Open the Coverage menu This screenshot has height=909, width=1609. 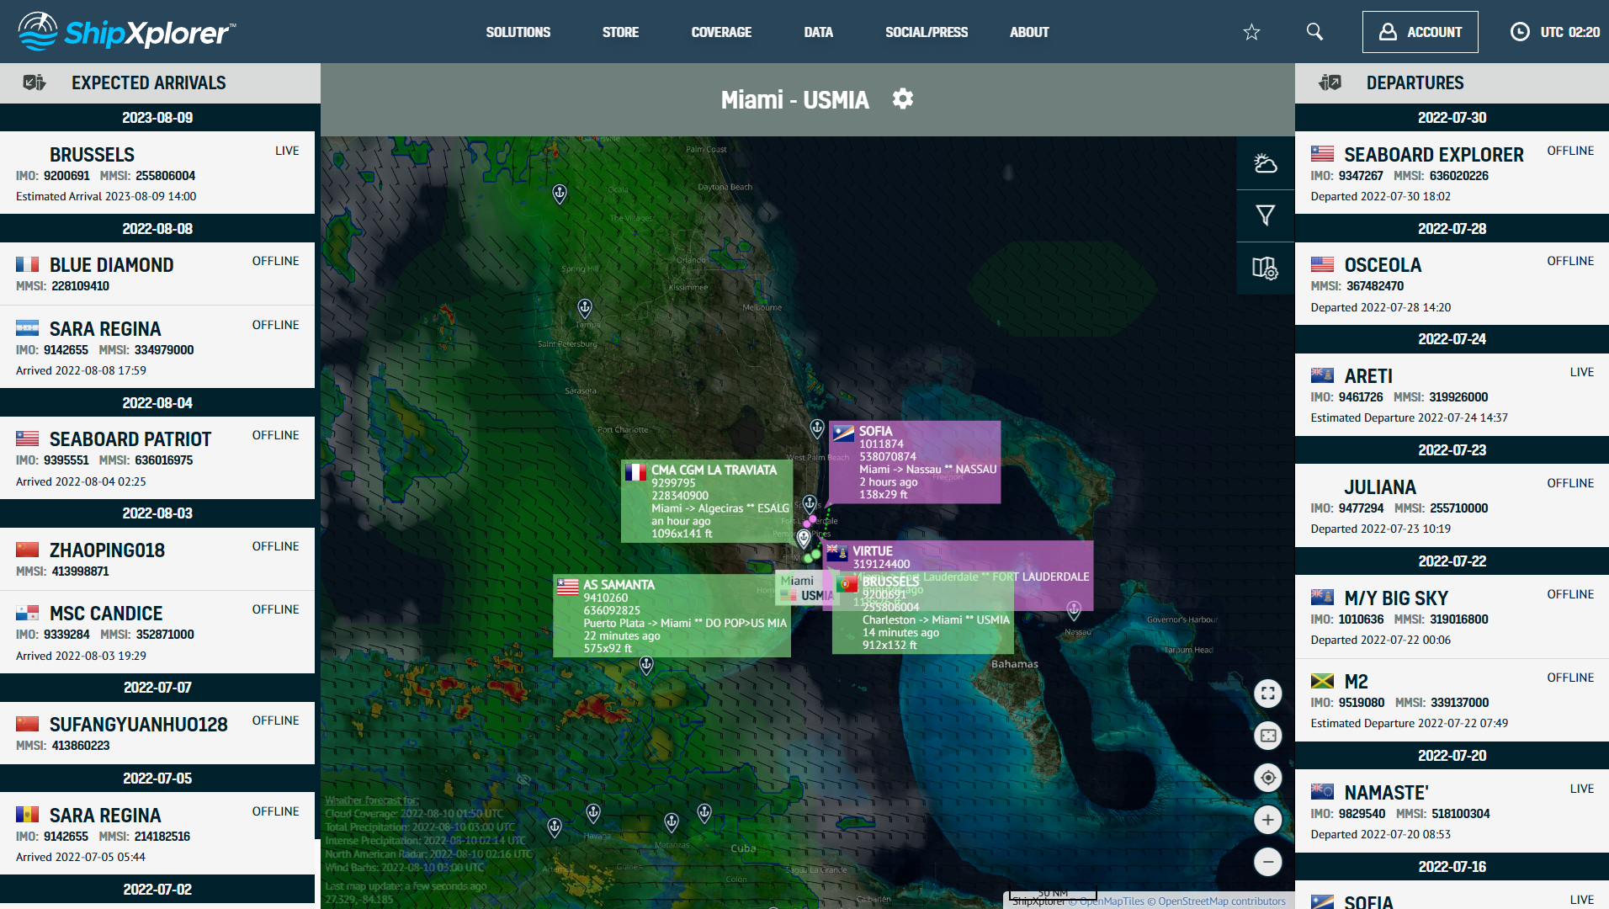pos(721,32)
